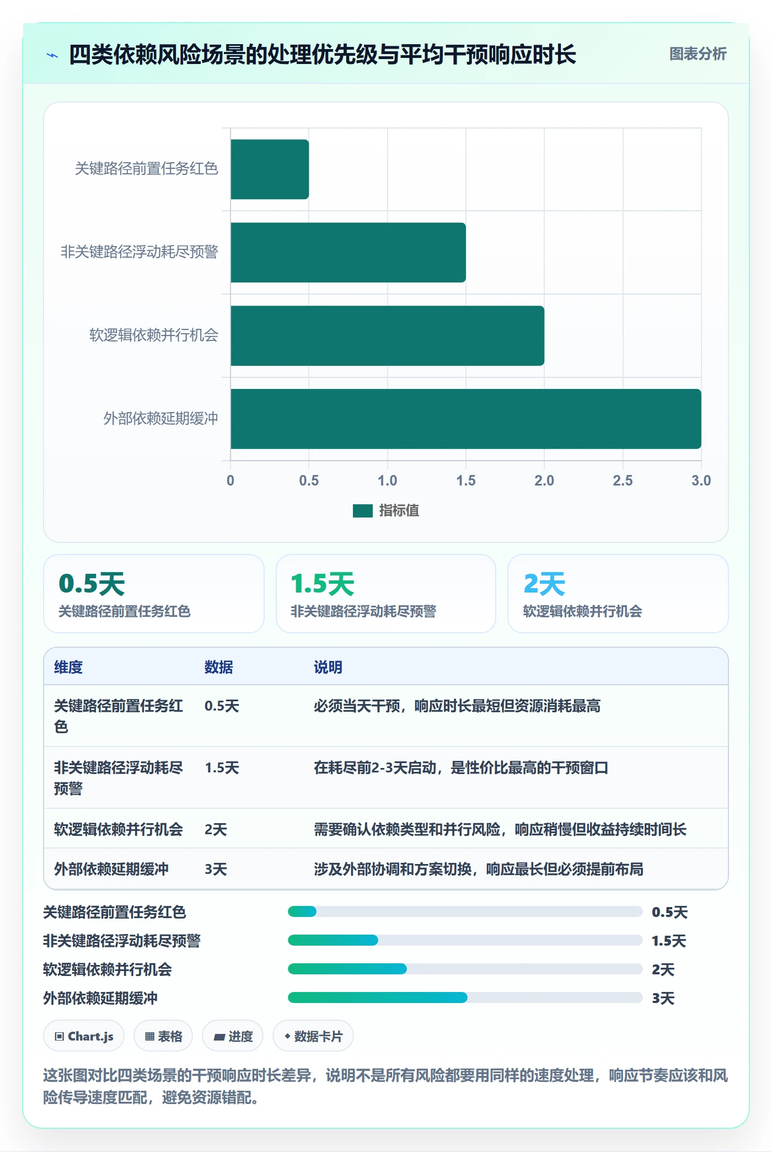
Task: Click the 外部依赖延期缓冲 cell in the table
Action: click(111, 869)
